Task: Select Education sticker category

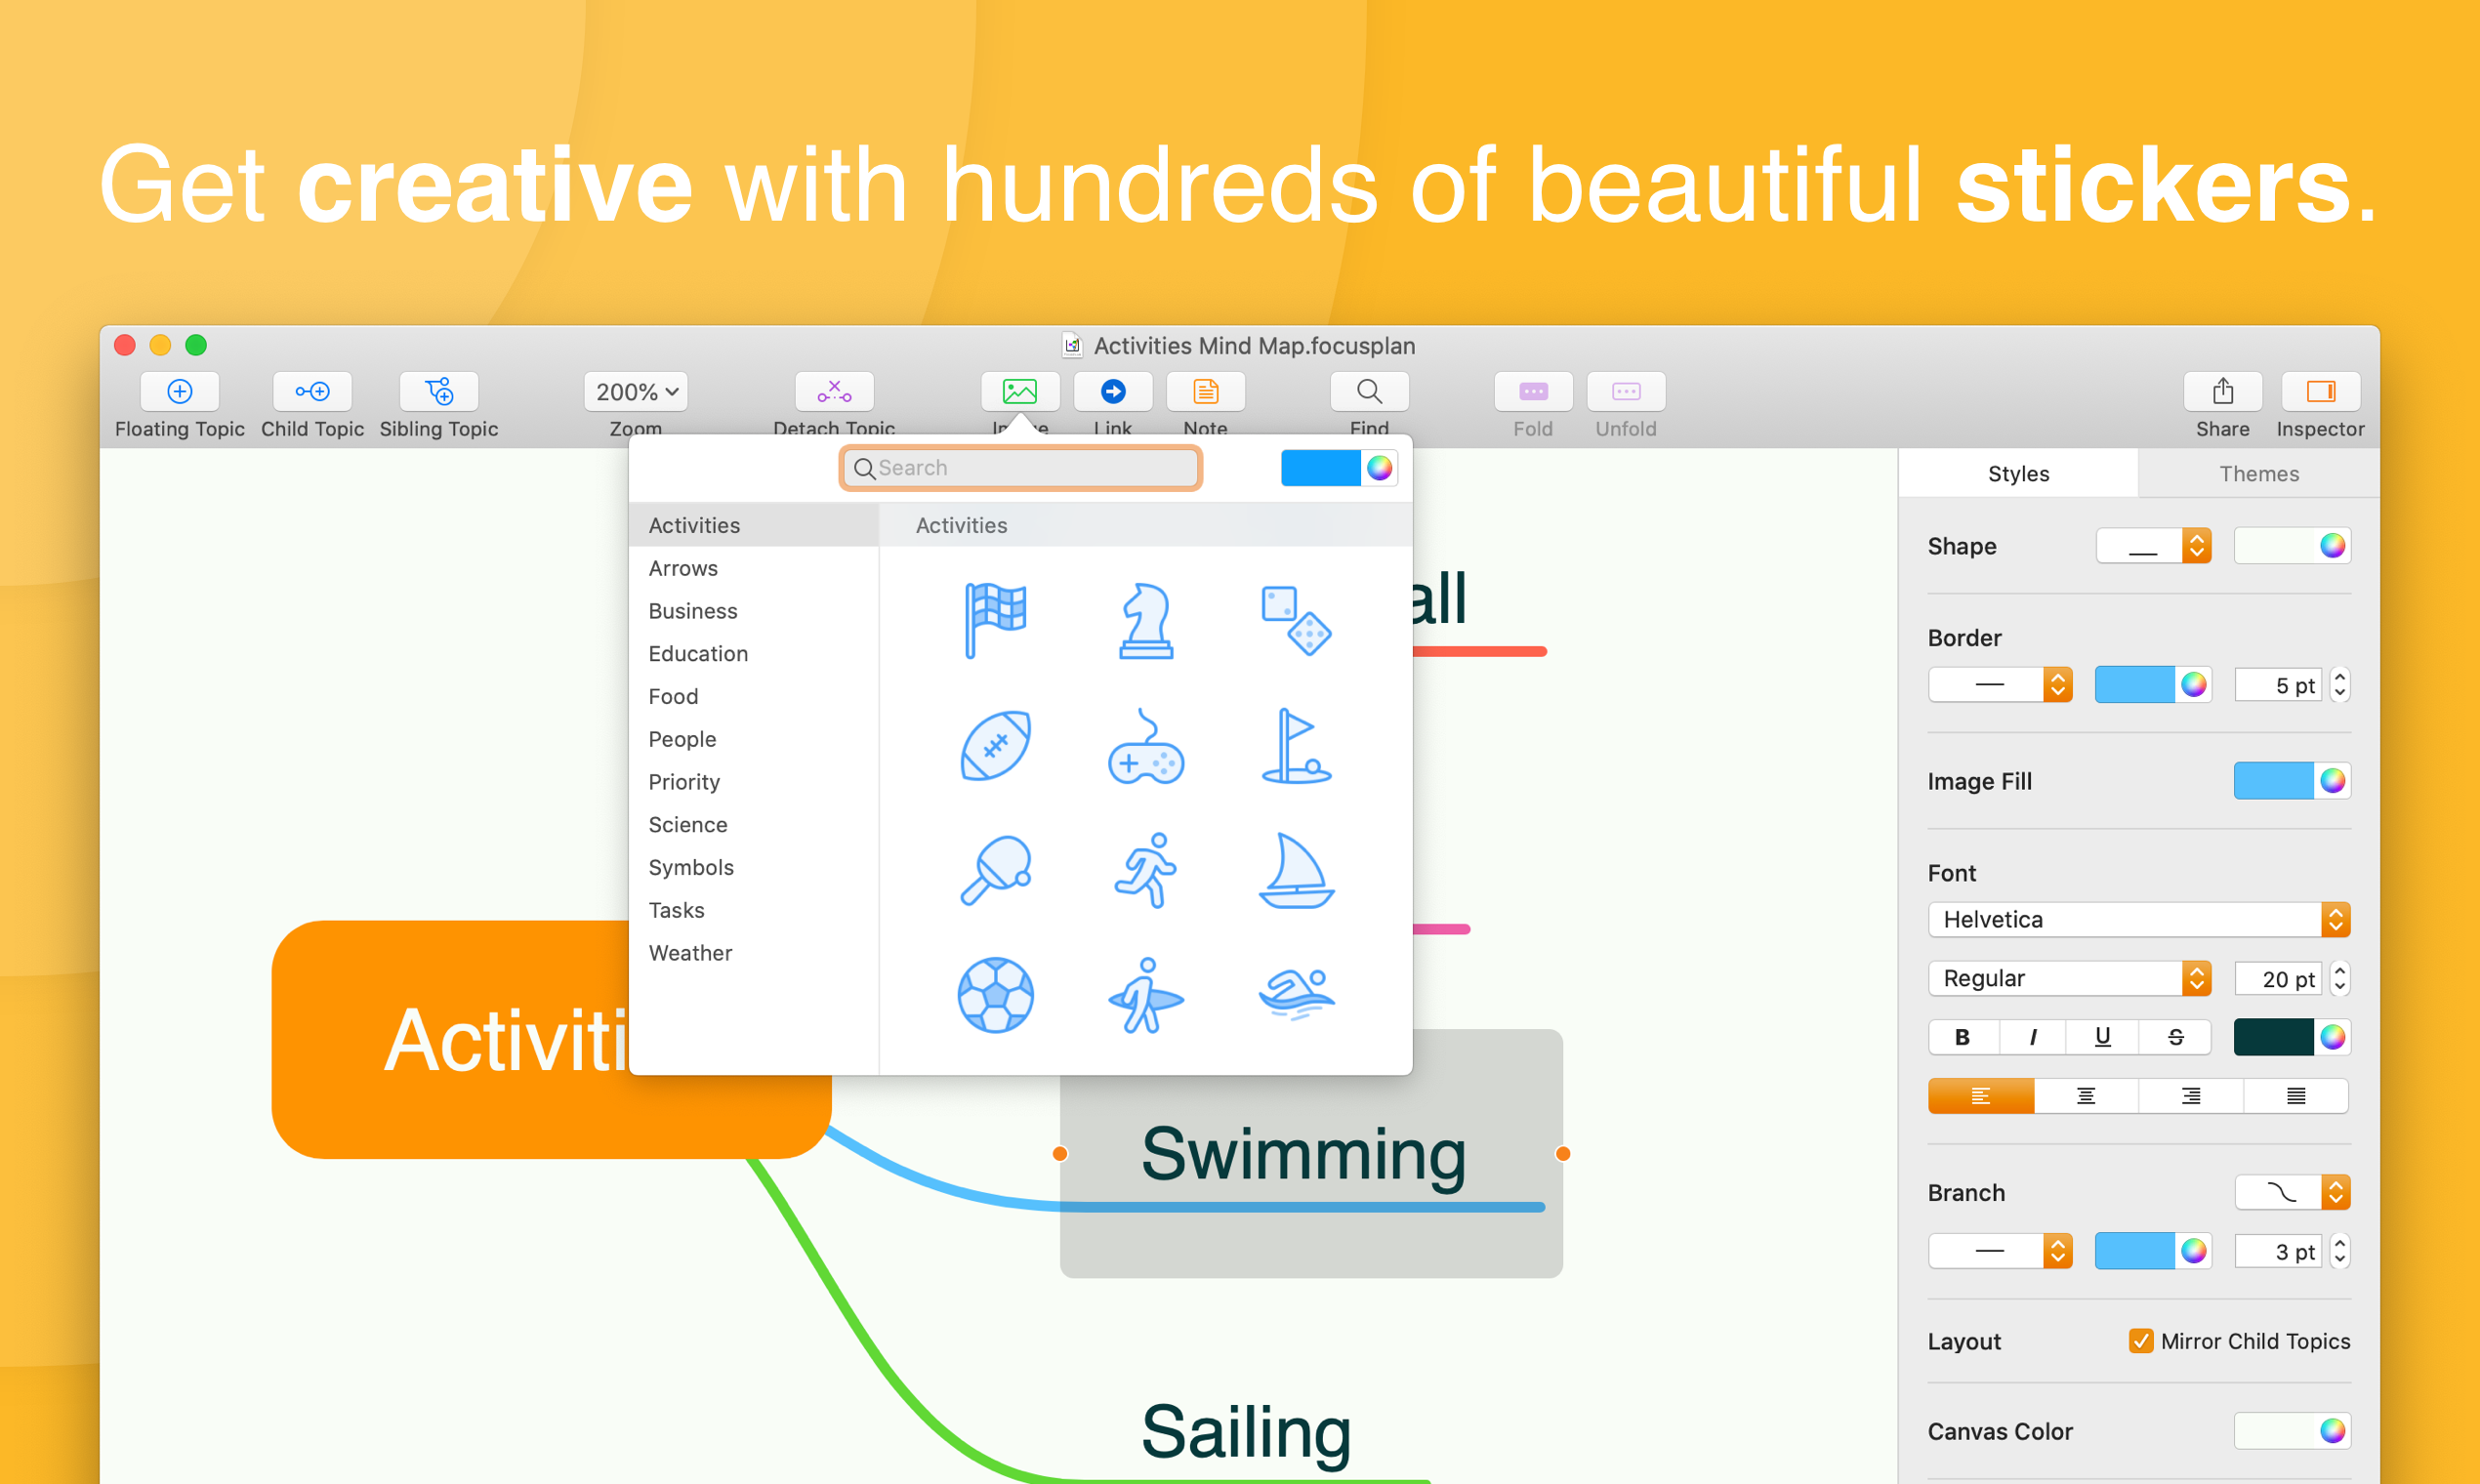Action: pos(754,654)
